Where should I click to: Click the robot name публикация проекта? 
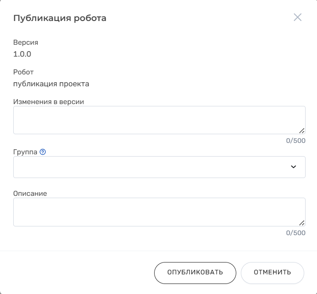(x=51, y=84)
